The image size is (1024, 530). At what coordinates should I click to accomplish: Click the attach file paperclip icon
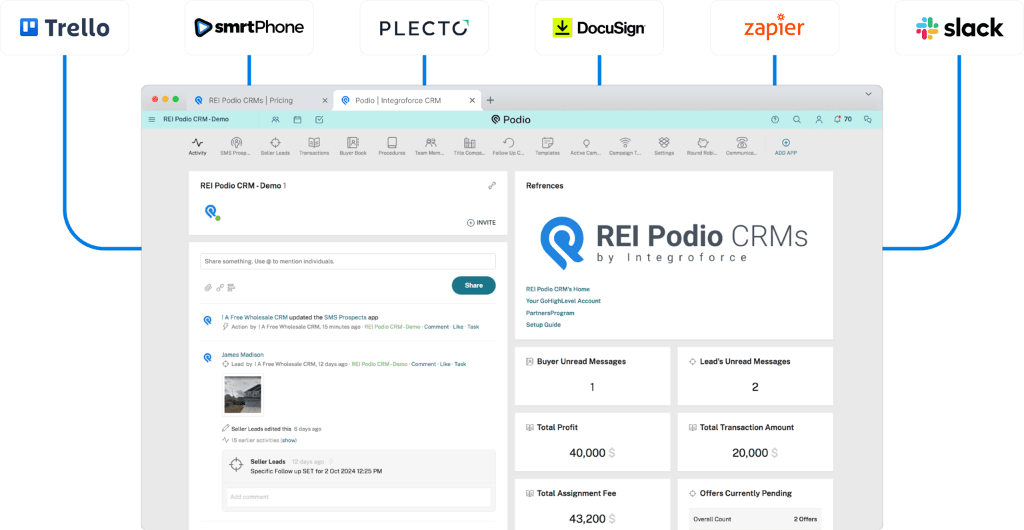point(208,288)
